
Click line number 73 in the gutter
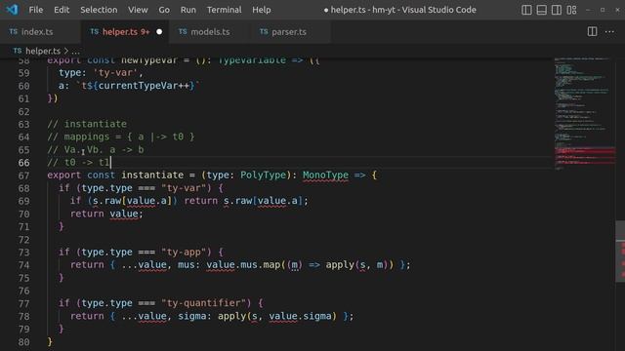tap(23, 253)
